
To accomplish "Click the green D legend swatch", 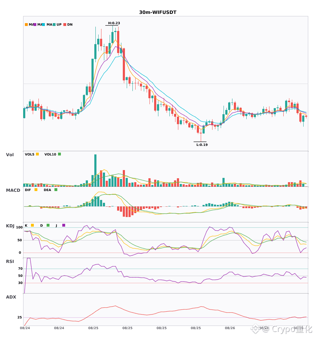I will click(48, 225).
